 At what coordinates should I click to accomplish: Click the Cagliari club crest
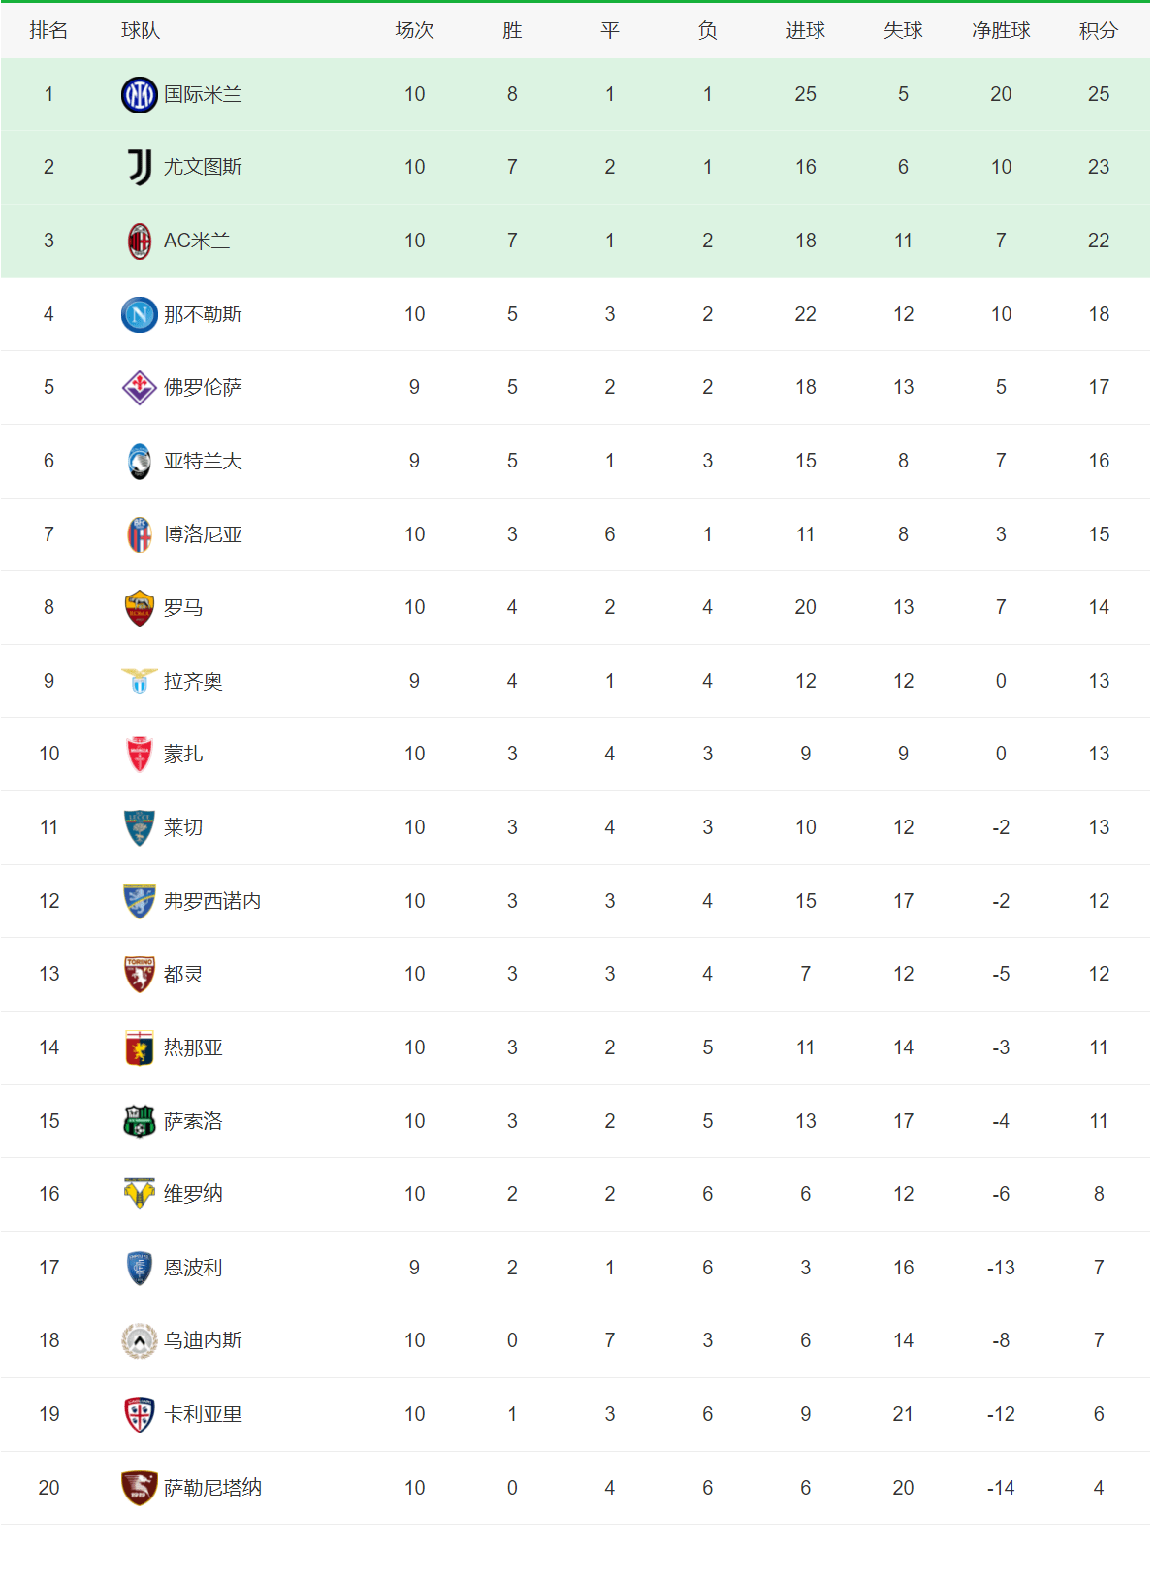tap(140, 1414)
